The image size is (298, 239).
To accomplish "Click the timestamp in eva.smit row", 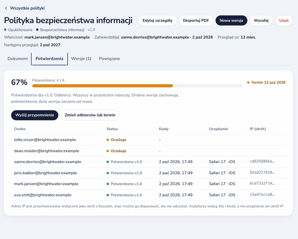I will 176,195.
